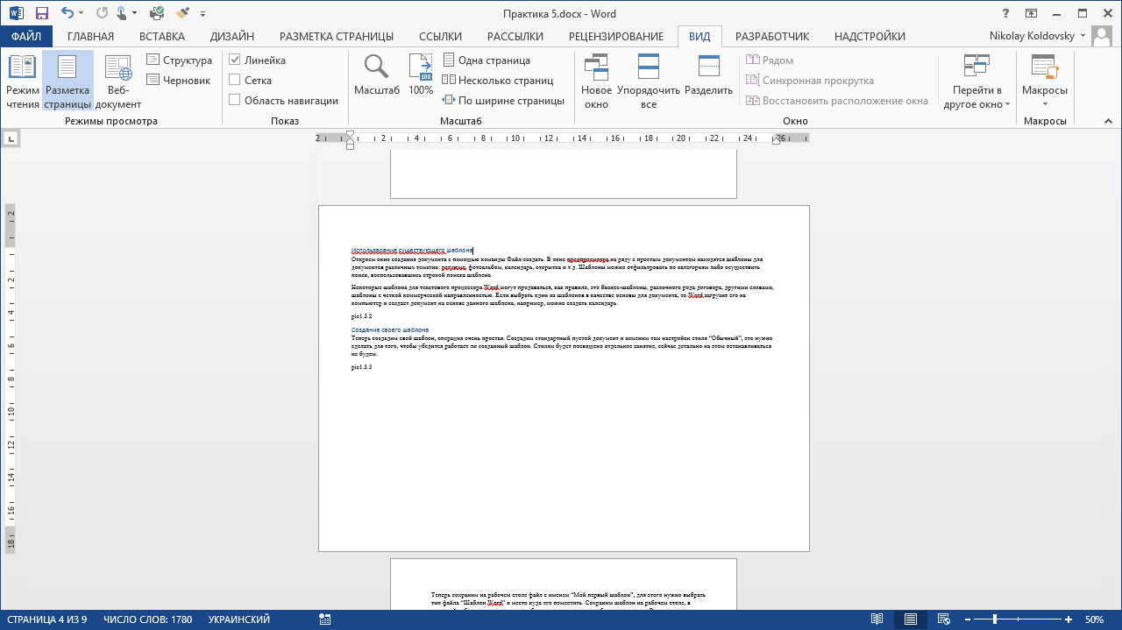Viewport: 1122px width, 630px height.
Task: Click the zoom slider handle
Action: point(996,619)
